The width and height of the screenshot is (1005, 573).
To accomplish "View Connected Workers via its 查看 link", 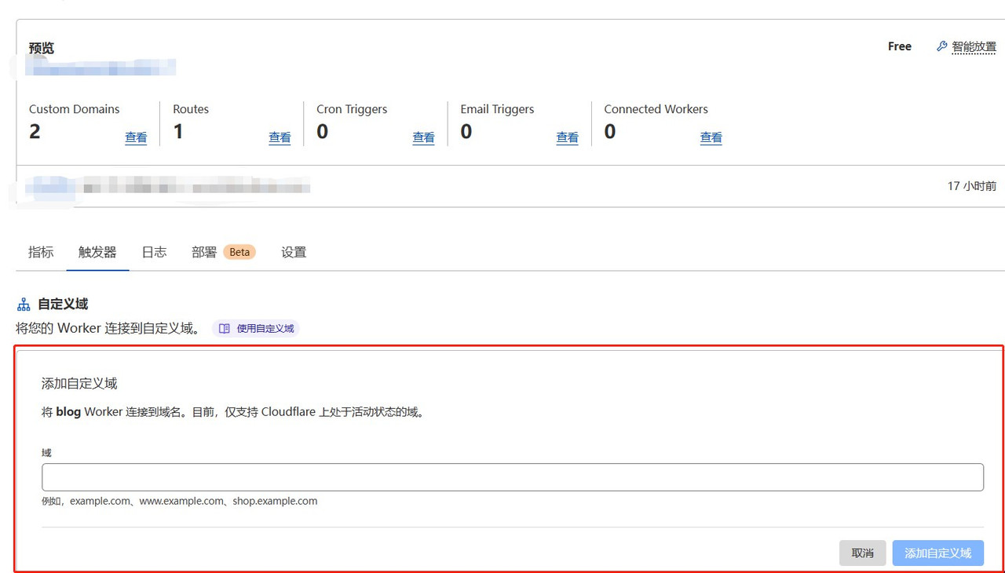I will [x=711, y=137].
